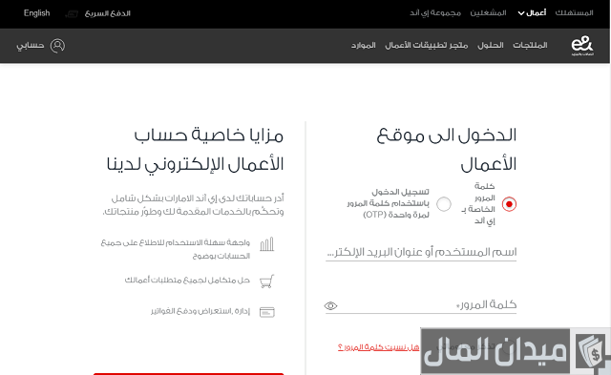This screenshot has width=611, height=375.
Task: Click the مزايا خاصية حساب الأعمال heading
Action: tap(195, 150)
